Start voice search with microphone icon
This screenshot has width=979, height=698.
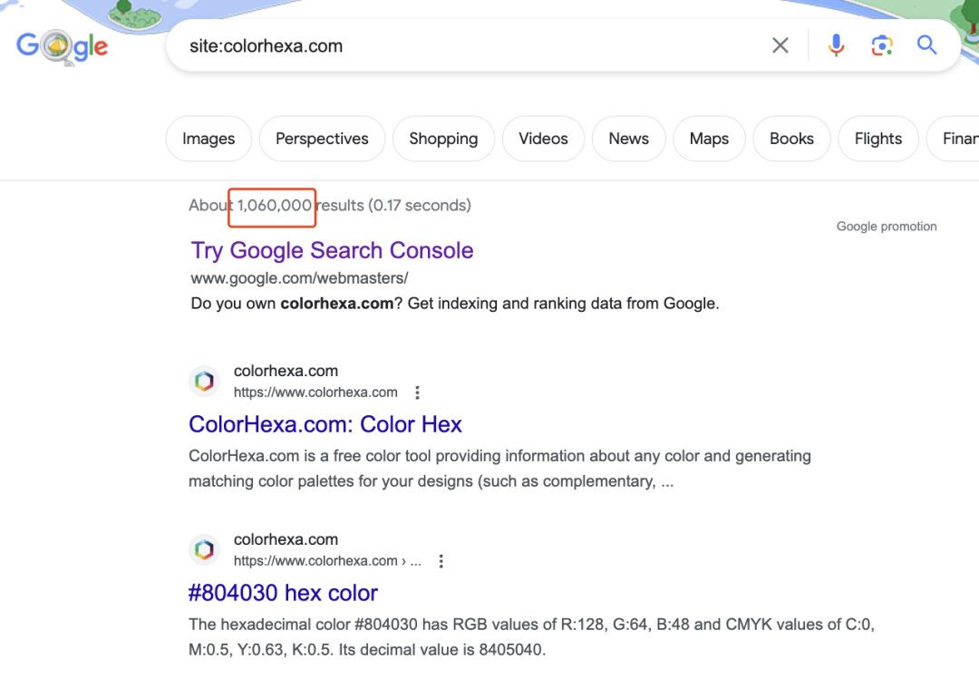pos(836,45)
